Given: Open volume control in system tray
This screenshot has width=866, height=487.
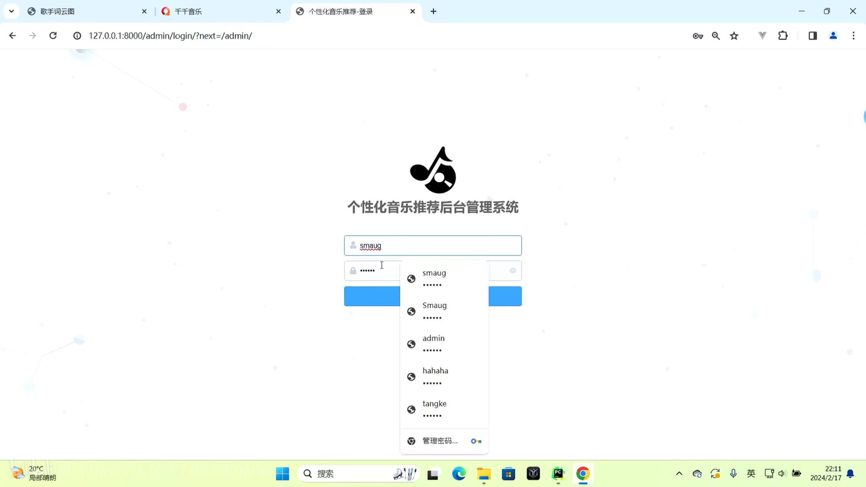Looking at the screenshot, I should click(782, 473).
